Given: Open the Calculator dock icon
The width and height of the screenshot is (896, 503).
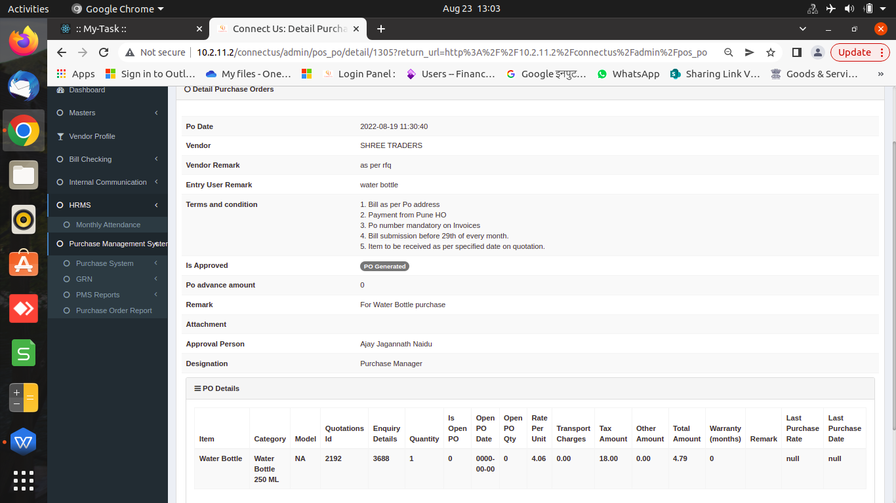Looking at the screenshot, I should click(24, 398).
